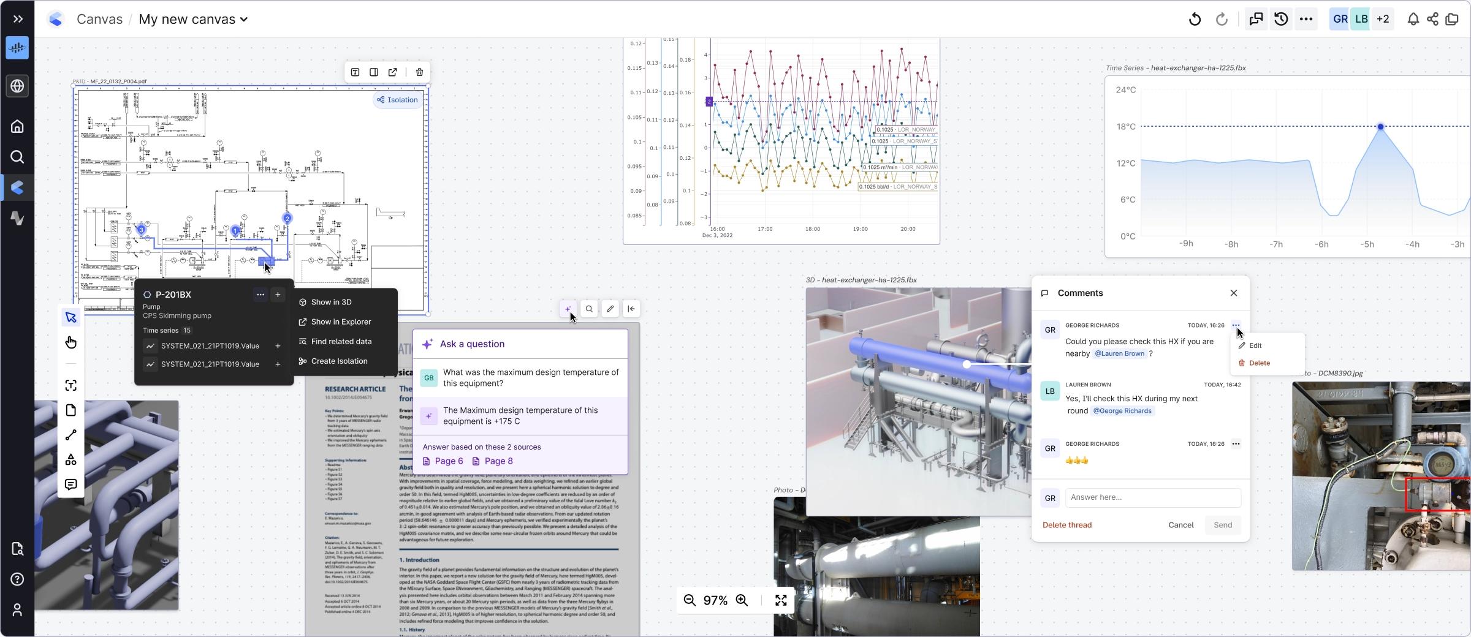Open the P-201BX card more options

260,295
